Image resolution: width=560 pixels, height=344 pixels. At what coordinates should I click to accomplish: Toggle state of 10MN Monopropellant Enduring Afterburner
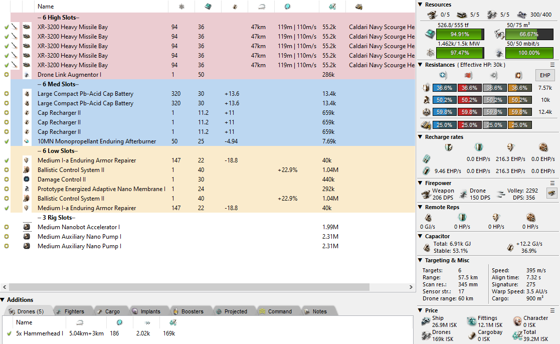tap(7, 141)
